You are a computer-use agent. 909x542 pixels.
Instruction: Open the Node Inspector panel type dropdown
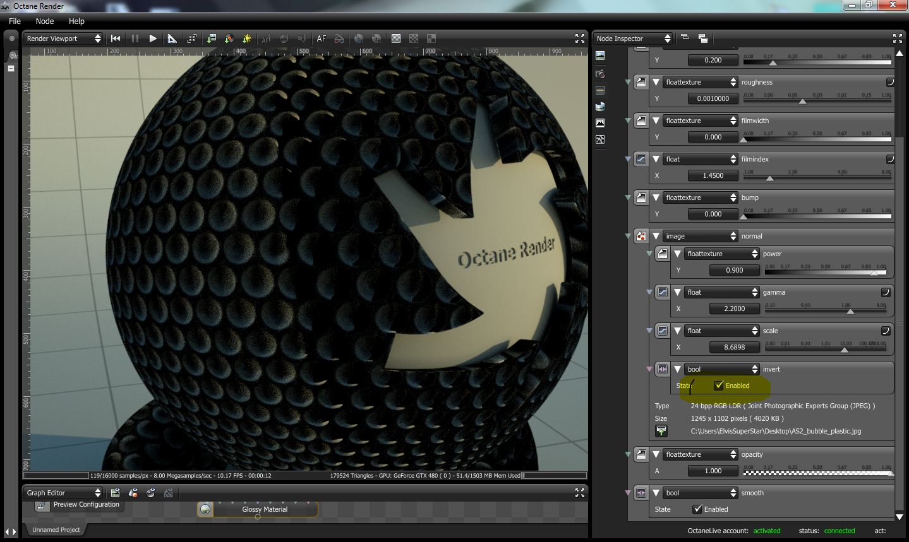(x=633, y=38)
